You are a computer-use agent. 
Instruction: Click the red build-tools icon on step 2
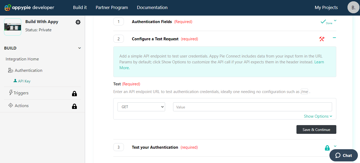click(322, 39)
